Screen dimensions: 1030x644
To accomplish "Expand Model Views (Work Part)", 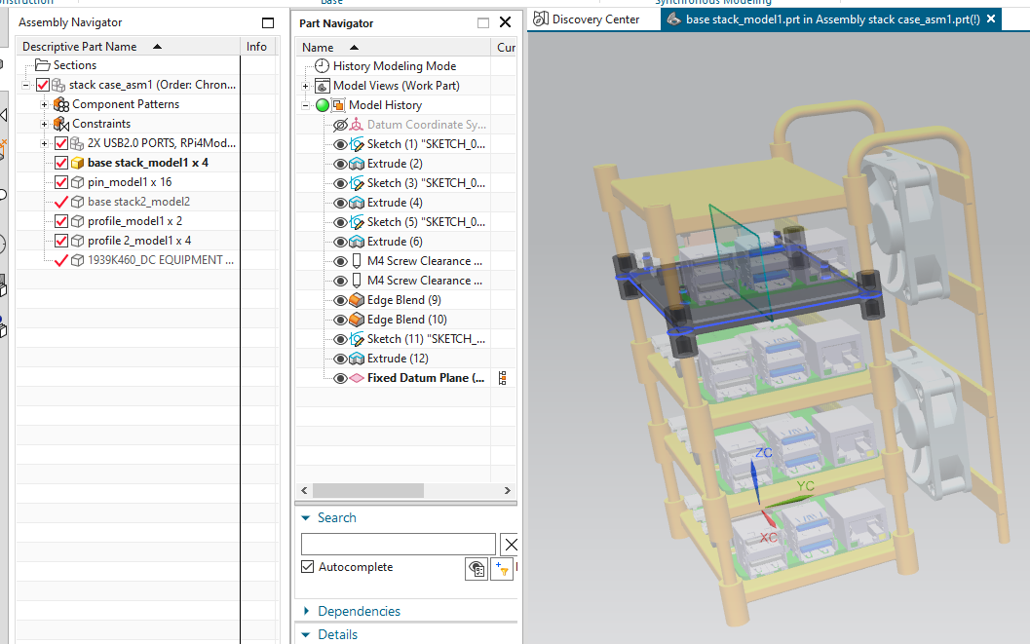I will click(305, 86).
